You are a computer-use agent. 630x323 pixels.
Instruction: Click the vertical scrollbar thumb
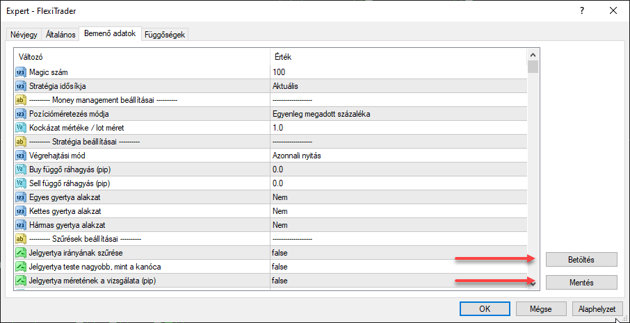(533, 67)
